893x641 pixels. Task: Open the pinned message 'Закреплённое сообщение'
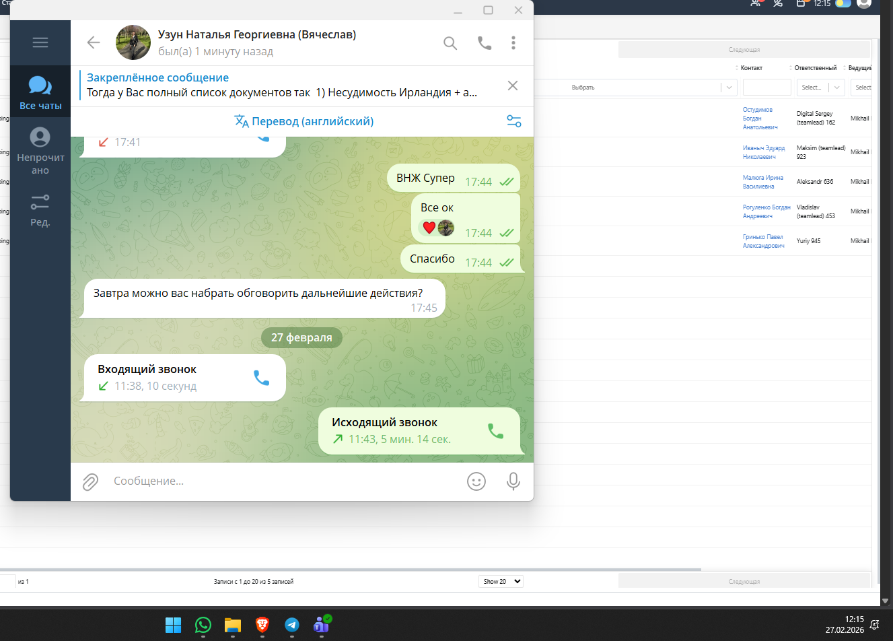(283, 86)
